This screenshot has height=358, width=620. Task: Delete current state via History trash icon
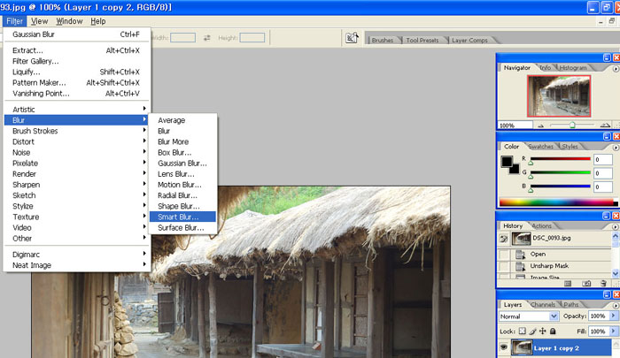click(x=603, y=284)
